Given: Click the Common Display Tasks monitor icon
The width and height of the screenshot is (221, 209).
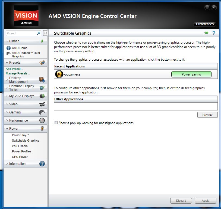Looking at the screenshot, I should 42,88.
